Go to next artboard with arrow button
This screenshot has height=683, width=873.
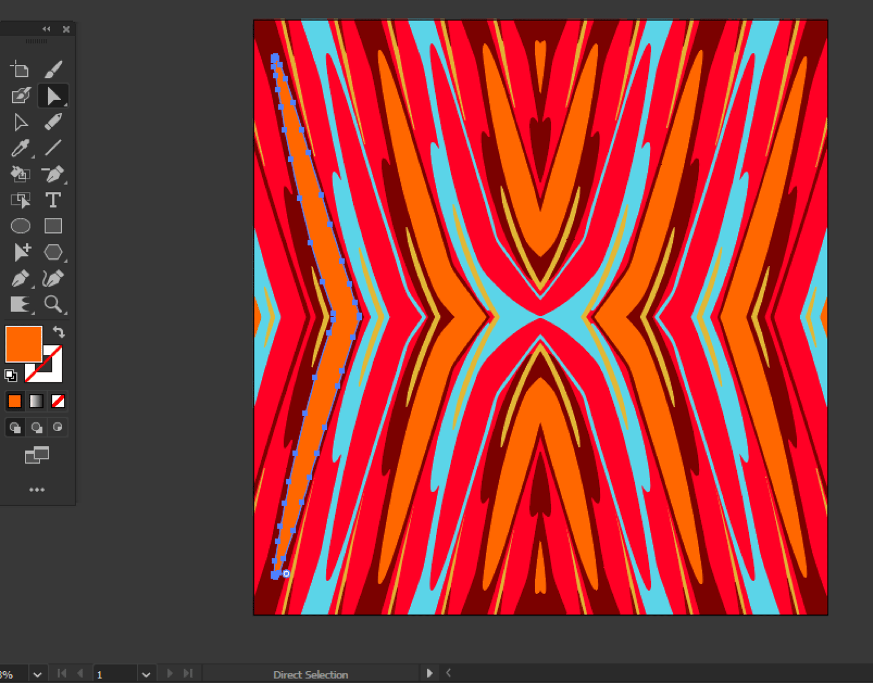tap(170, 673)
